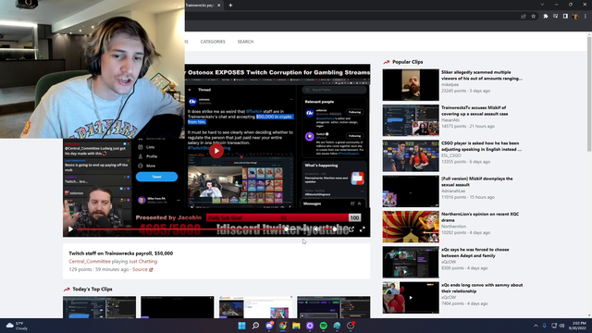
Task: Open the media controls toolbar icon
Action: pyautogui.click(x=555, y=17)
